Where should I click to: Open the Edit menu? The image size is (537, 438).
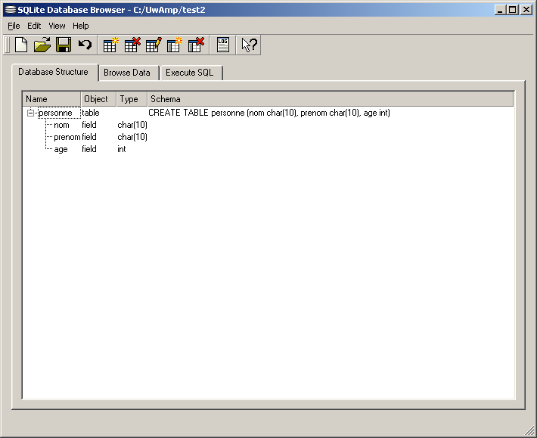34,26
